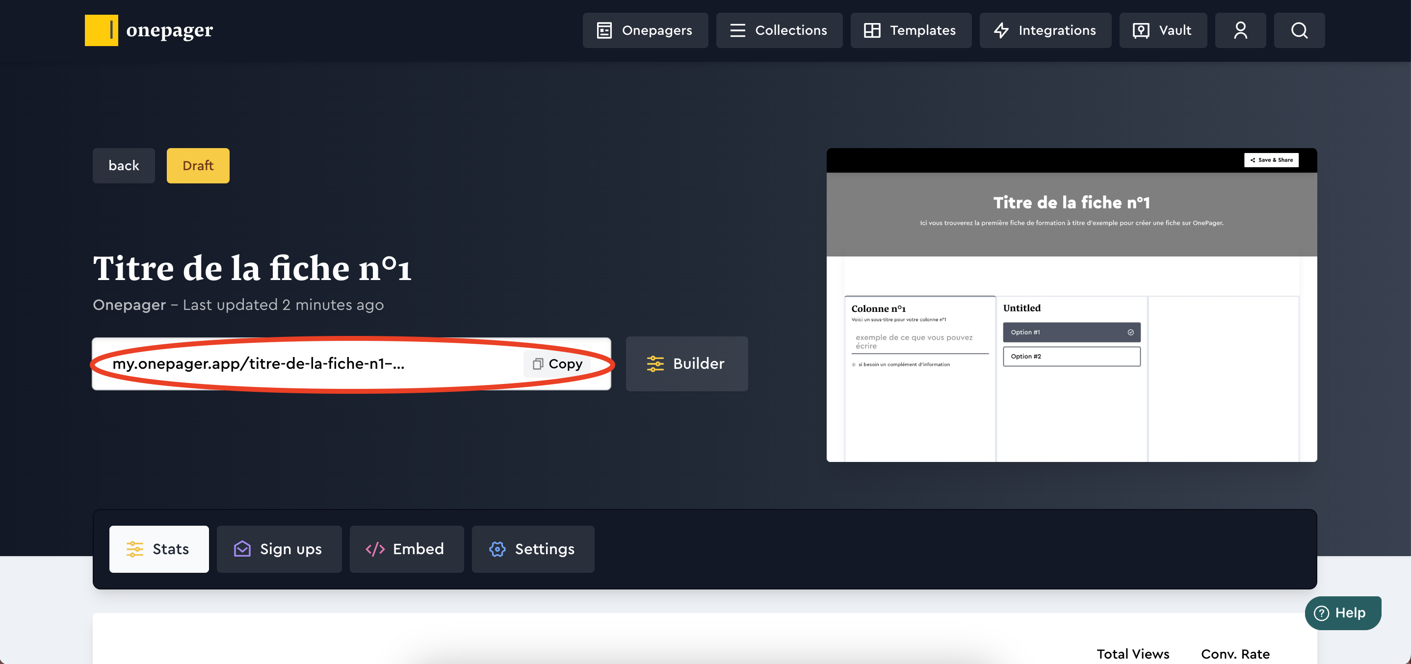Select the Stats tab
The image size is (1411, 664).
tap(158, 549)
